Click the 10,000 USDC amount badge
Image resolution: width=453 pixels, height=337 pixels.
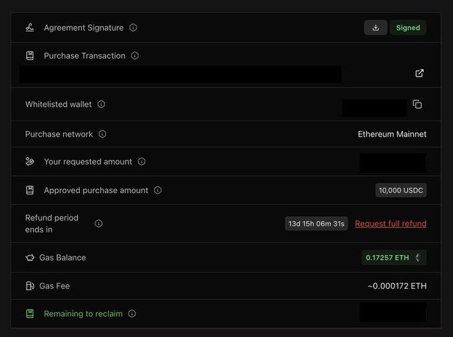pos(401,190)
